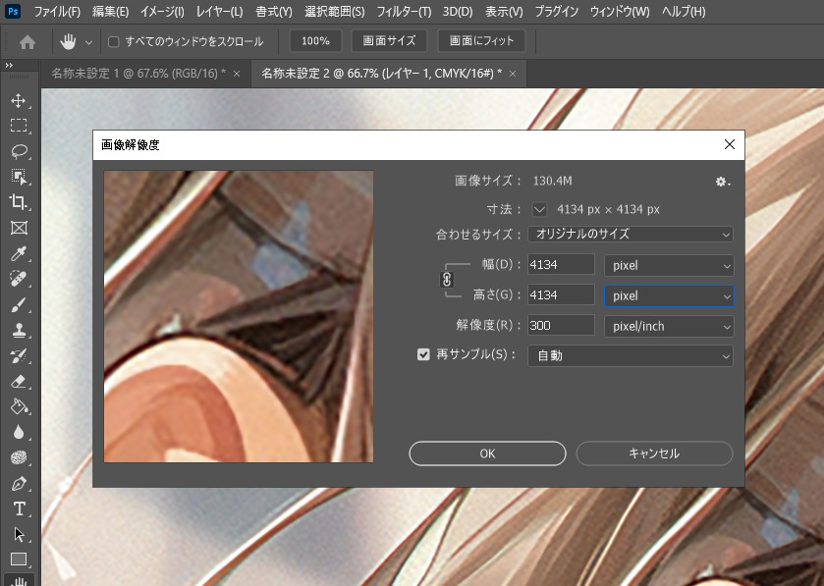Open the ファイル(F) menu
Image resolution: width=824 pixels, height=586 pixels.
pyautogui.click(x=57, y=12)
